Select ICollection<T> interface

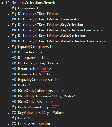click(30, 52)
